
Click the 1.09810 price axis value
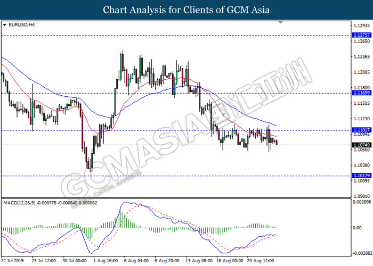(x=362, y=196)
